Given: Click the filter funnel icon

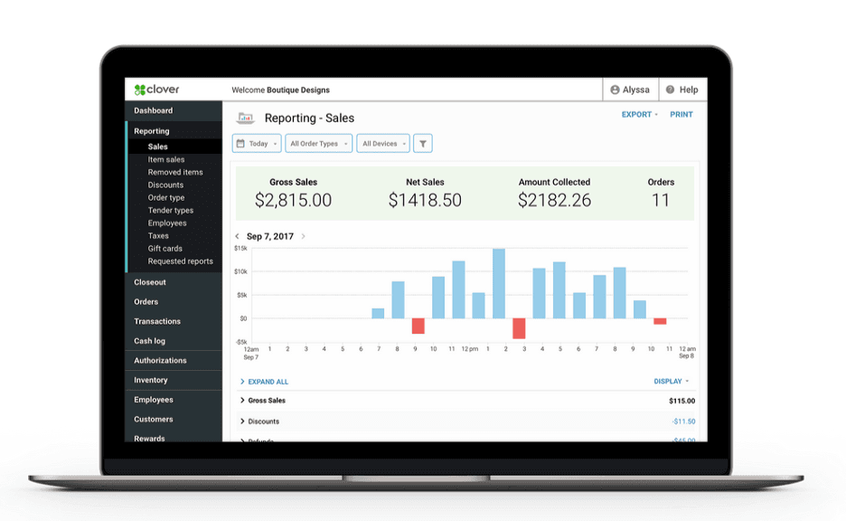Looking at the screenshot, I should point(423,144).
